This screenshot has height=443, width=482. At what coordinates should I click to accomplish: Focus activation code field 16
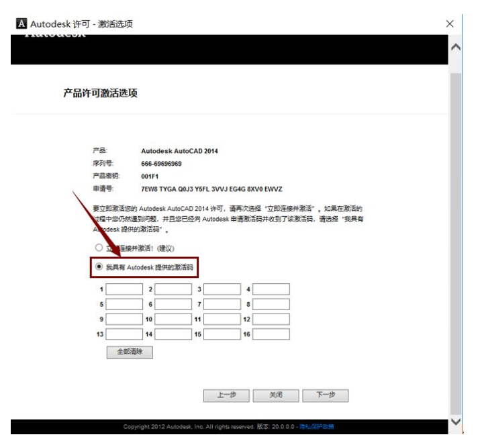pyautogui.click(x=271, y=334)
